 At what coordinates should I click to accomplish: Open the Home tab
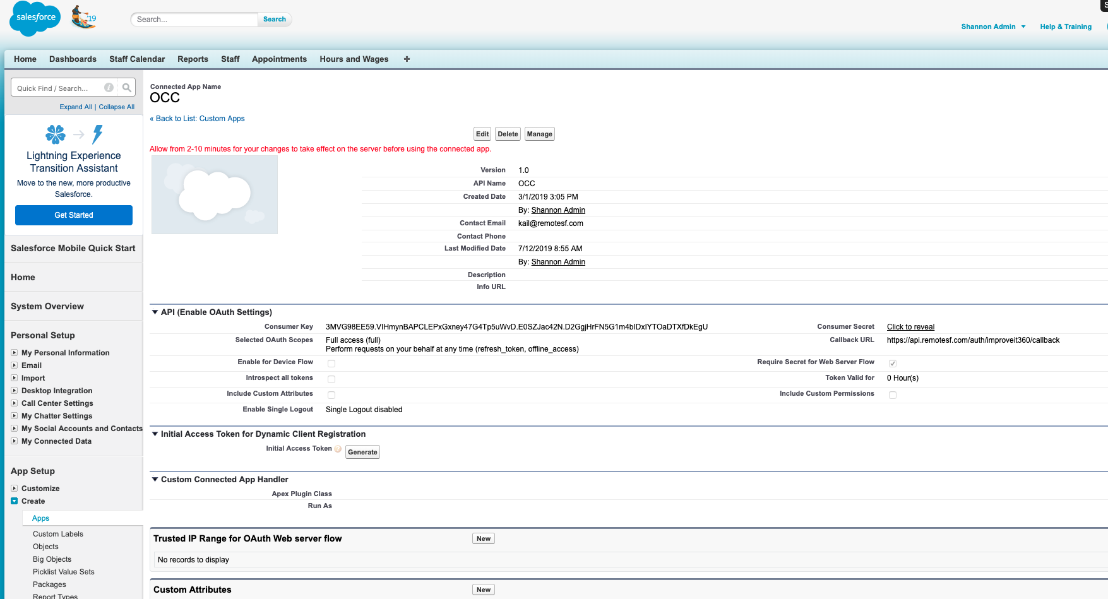(25, 59)
